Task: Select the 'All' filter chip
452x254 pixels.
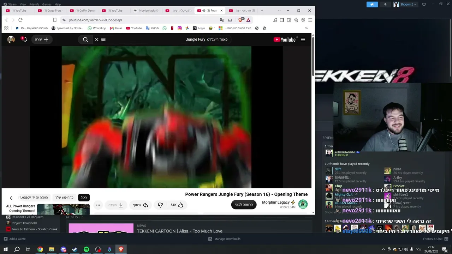Action: coord(84,198)
